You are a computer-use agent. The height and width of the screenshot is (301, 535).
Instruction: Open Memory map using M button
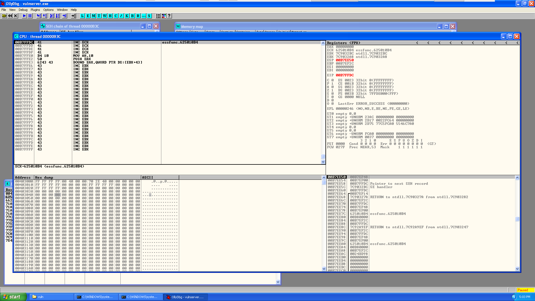point(93,16)
